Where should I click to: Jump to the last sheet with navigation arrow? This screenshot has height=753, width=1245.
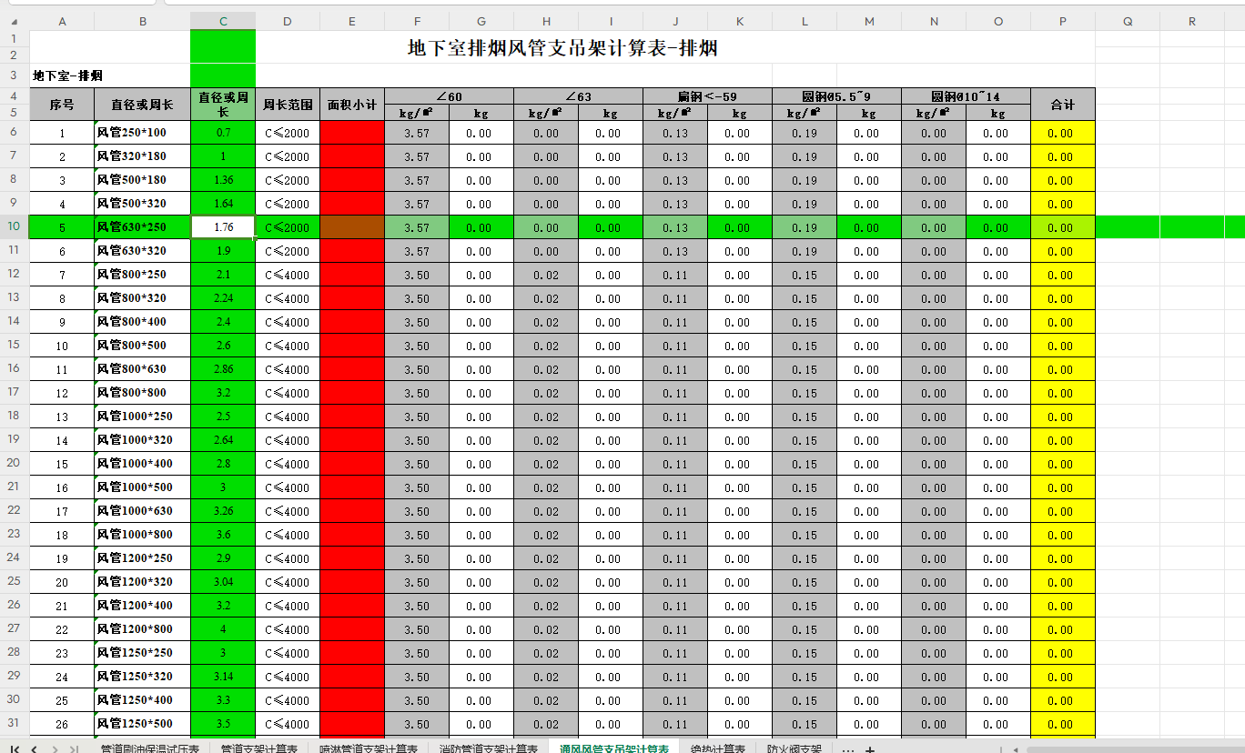73,748
